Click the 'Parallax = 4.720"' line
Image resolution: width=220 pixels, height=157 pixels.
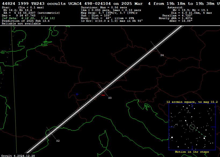[x=177, y=16]
